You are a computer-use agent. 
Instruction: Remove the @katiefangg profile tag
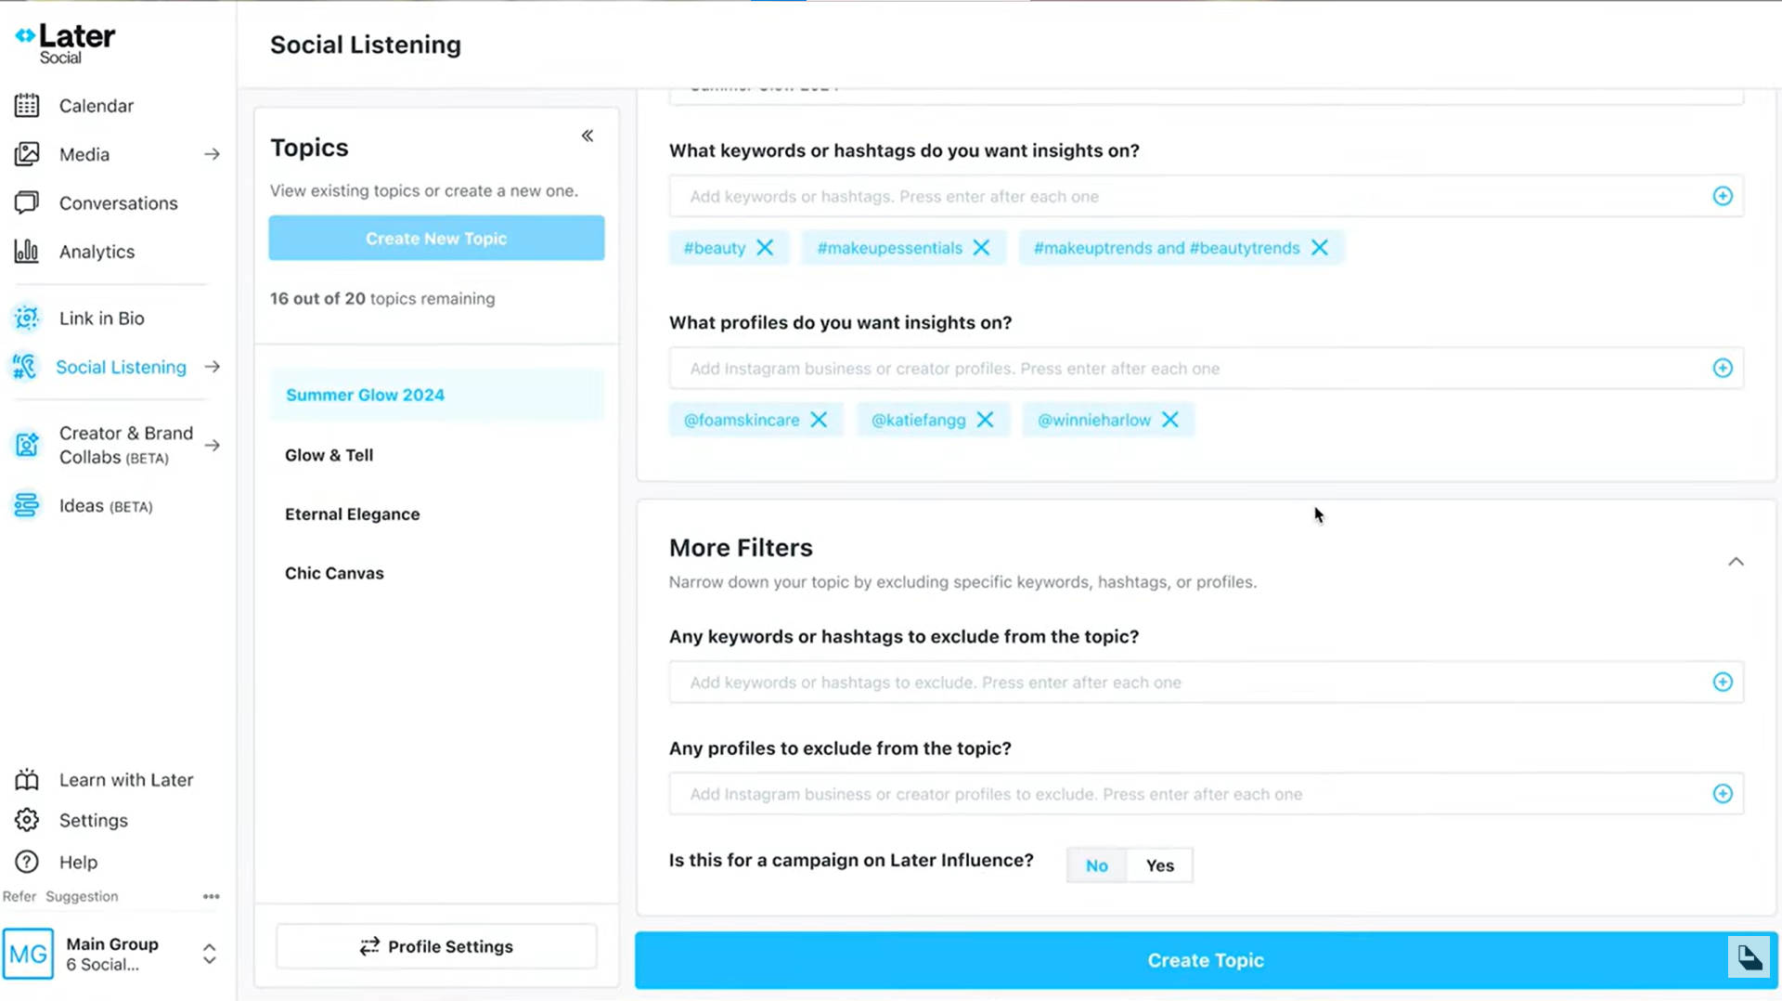(986, 420)
